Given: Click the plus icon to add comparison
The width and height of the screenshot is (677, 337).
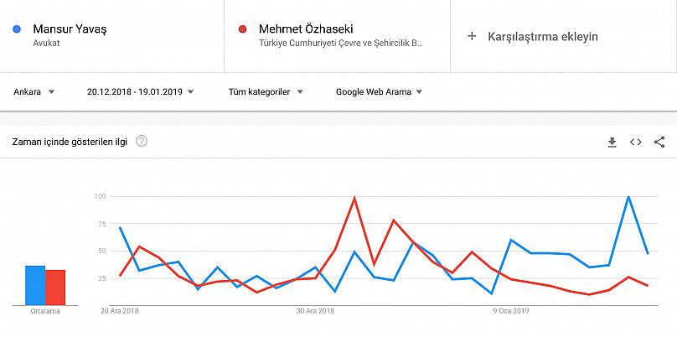Looking at the screenshot, I should pyautogui.click(x=472, y=36).
